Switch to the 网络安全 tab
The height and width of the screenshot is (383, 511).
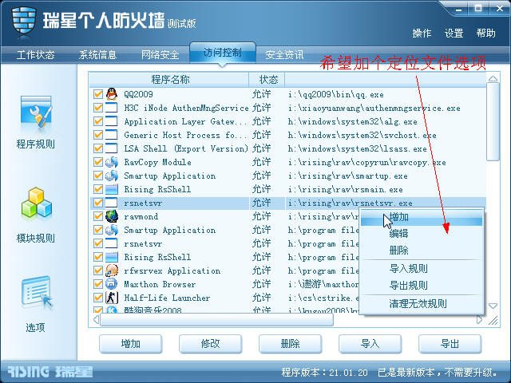160,55
